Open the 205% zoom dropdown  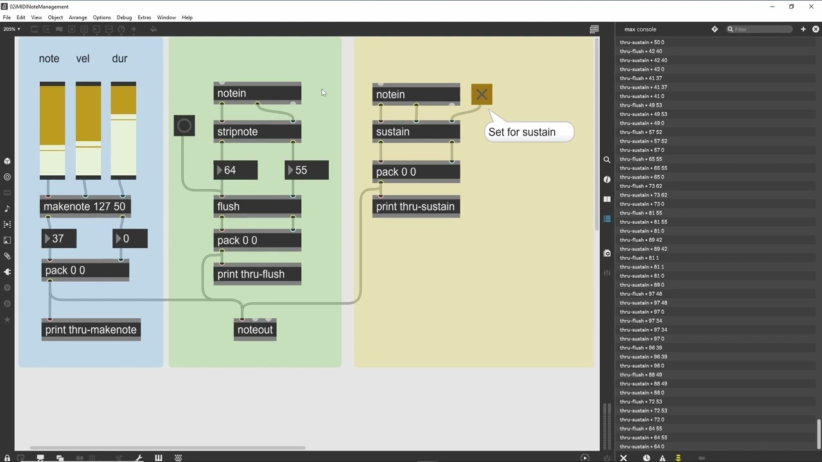[x=12, y=29]
